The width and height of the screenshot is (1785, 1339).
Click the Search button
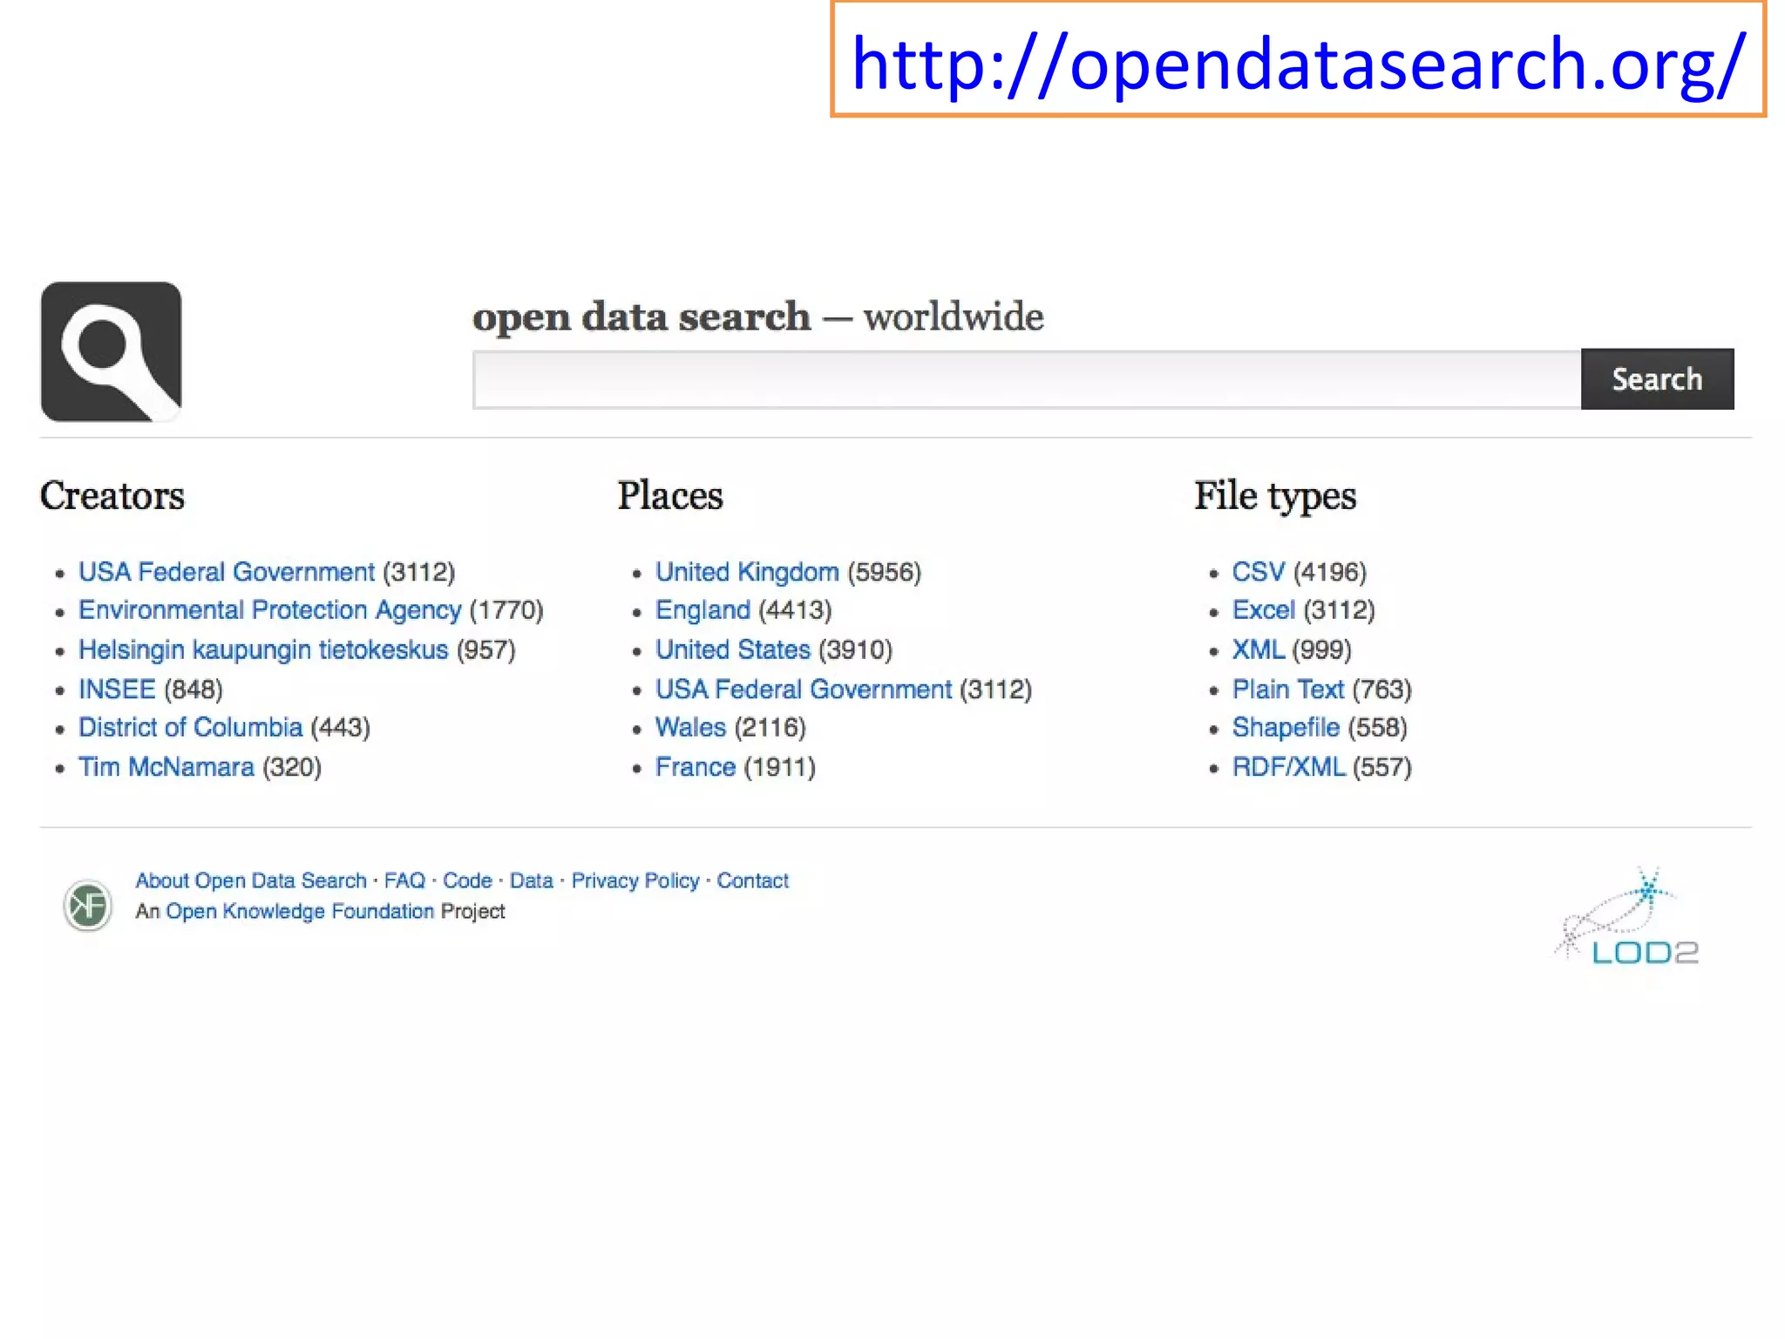point(1657,379)
